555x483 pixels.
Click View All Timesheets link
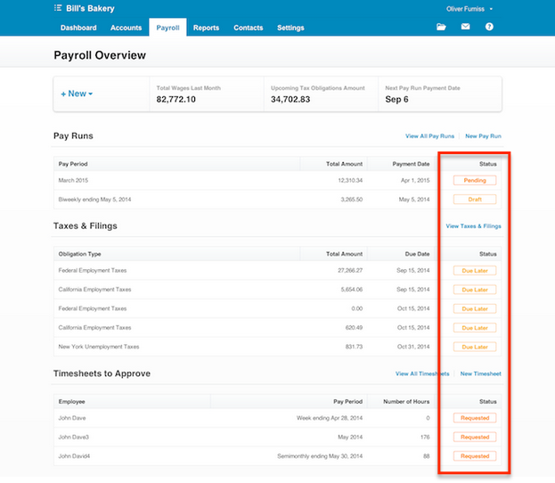point(422,373)
